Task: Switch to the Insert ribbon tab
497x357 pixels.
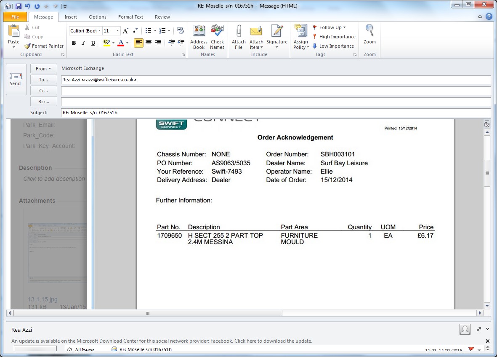Action: pyautogui.click(x=71, y=17)
